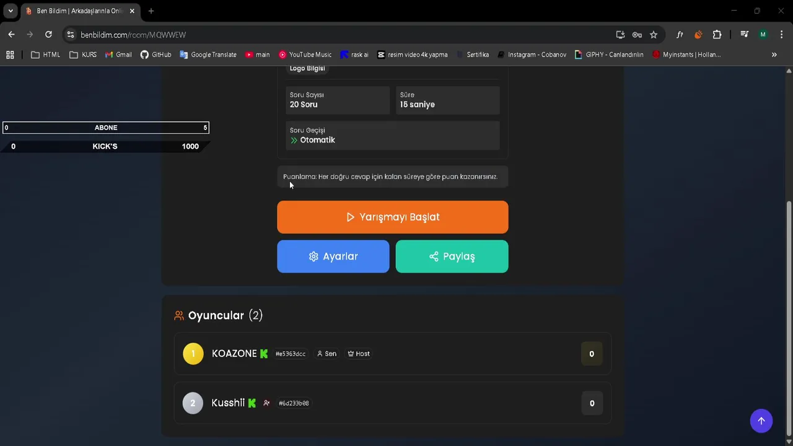Open the media controls icon
Viewport: 793px width, 446px height.
tap(744, 35)
